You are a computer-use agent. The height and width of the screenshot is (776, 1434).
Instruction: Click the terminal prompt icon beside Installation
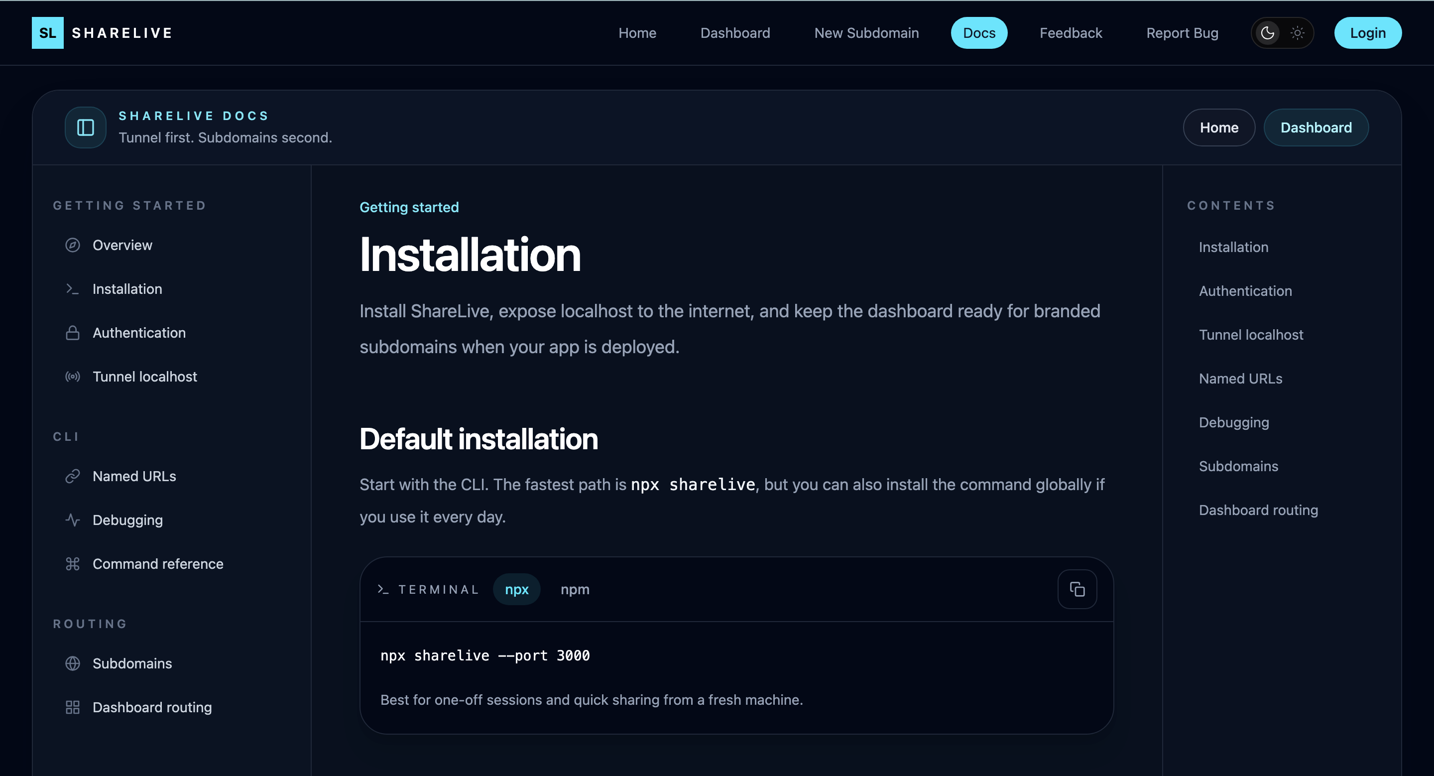point(72,289)
